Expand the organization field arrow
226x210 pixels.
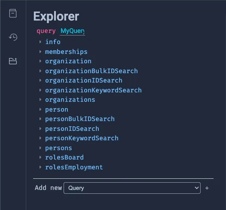[40, 61]
